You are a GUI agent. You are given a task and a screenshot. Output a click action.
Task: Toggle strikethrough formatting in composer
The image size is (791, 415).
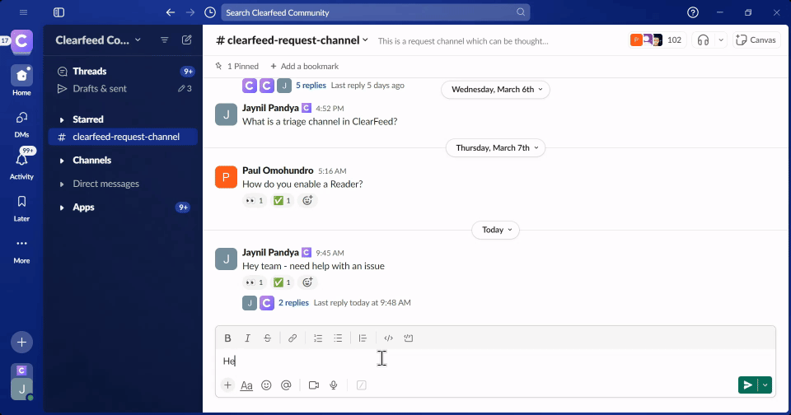tap(268, 338)
